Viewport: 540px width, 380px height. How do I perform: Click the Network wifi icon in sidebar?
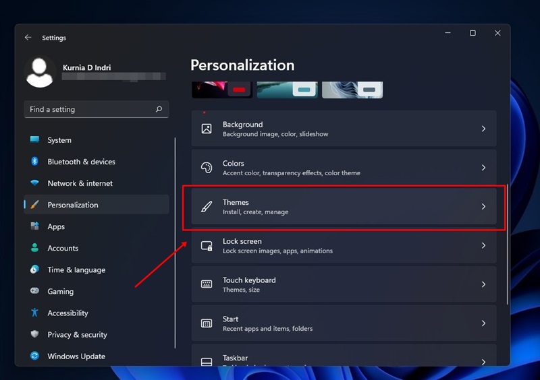[34, 183]
